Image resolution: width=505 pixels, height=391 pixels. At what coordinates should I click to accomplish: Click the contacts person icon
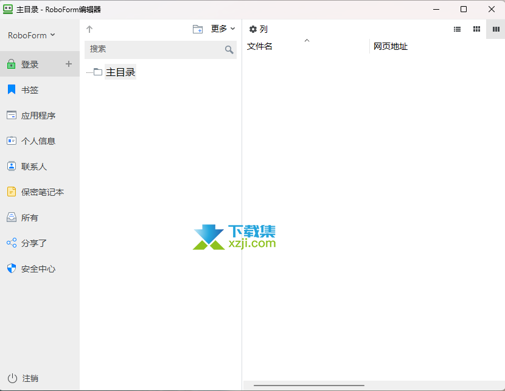pos(12,166)
